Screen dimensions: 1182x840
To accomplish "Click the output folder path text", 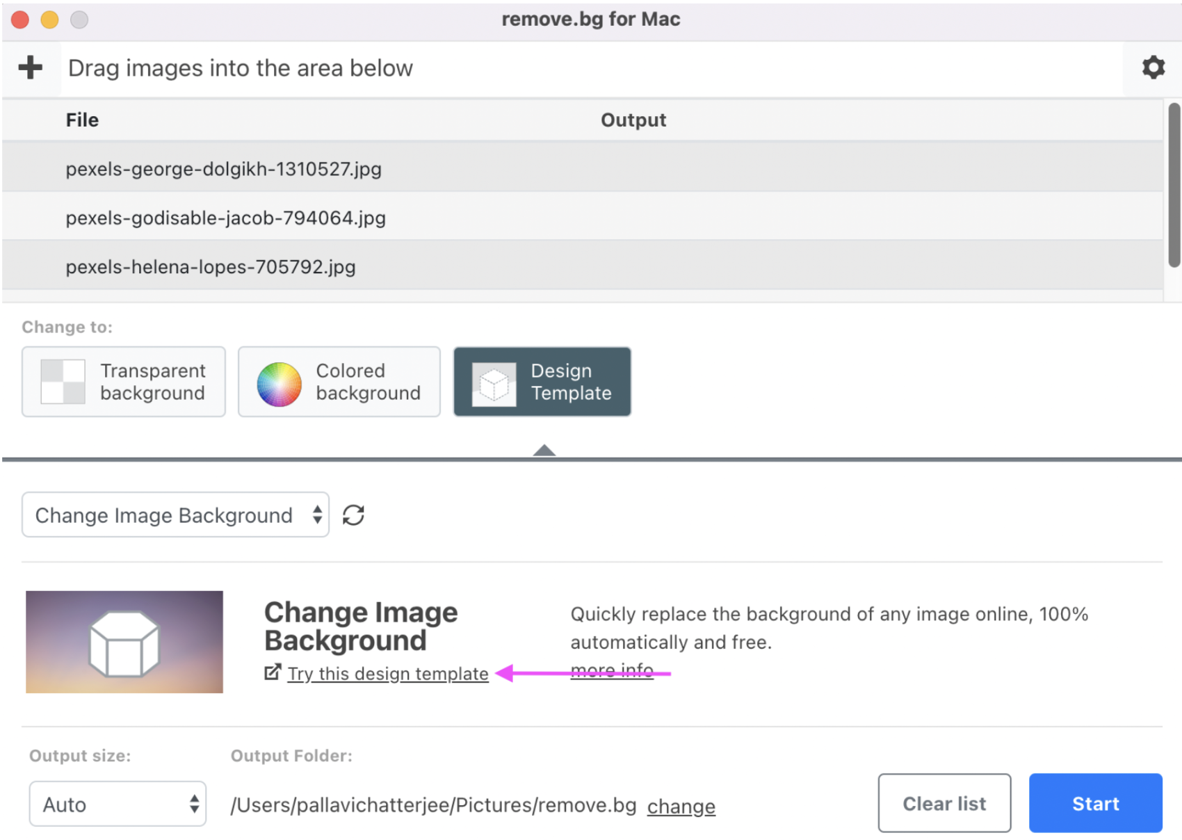I will [433, 805].
